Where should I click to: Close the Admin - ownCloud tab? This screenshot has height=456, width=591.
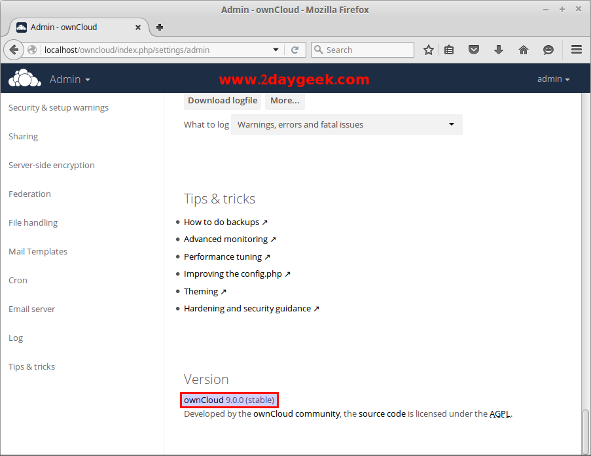138,27
